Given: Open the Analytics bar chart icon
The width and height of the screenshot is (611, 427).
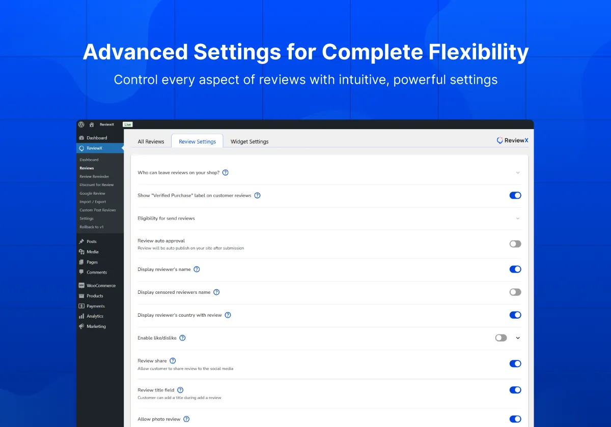Looking at the screenshot, I should click(81, 316).
